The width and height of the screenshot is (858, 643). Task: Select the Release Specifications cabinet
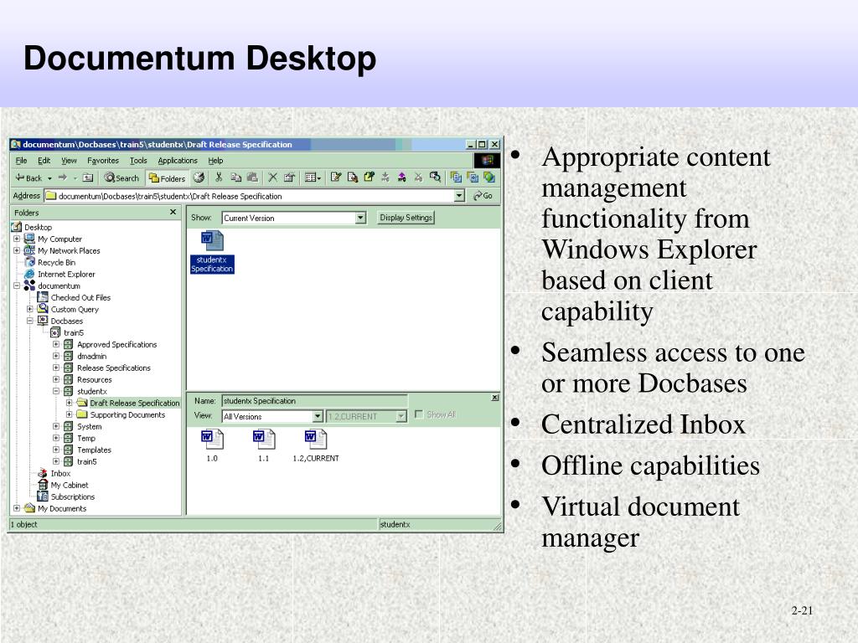click(107, 368)
